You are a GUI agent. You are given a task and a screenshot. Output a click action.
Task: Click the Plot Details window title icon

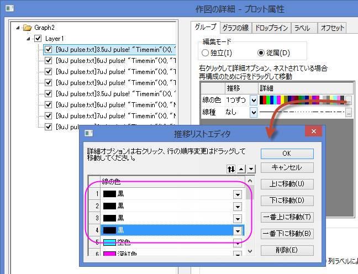click(x=9, y=9)
